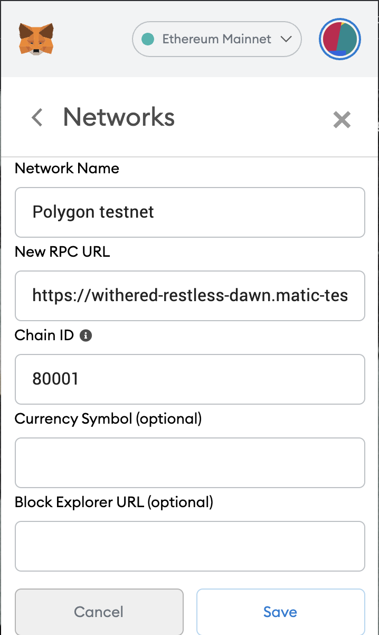
Task: Click into the New RPC URL field
Action: tap(190, 296)
